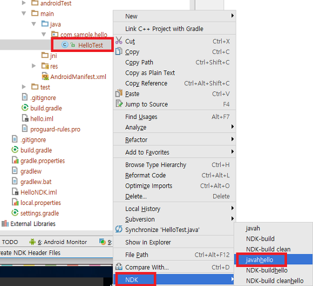Choose Link C++ Project with Gradle
This screenshot has width=313, height=286.
click(x=174, y=29)
